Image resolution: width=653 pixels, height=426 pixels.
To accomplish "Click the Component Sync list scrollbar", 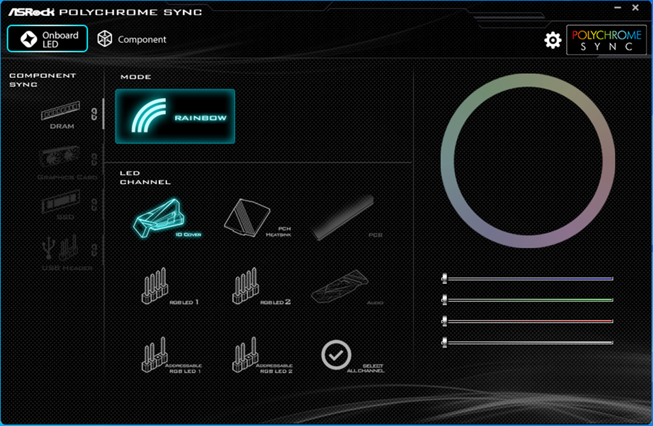I will (103, 114).
